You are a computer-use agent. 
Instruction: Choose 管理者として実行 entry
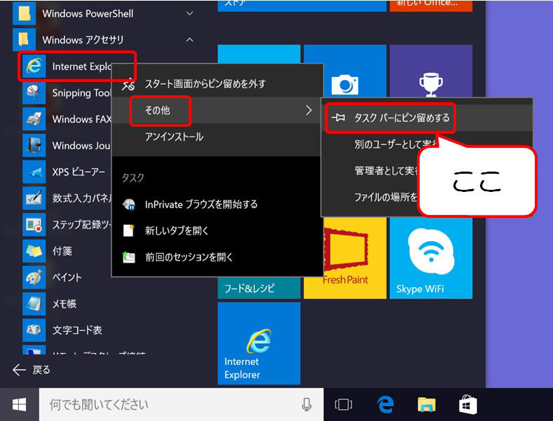pyautogui.click(x=386, y=170)
